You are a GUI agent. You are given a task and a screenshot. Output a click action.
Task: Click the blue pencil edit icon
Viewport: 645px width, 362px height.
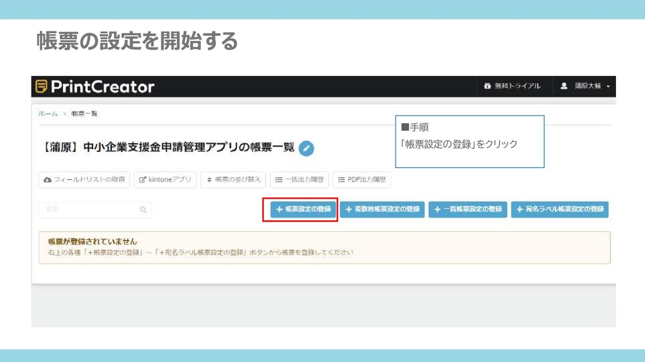[x=307, y=148]
